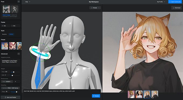Open the My Profile menu
Viewport: 183px width, 100px height.
pos(161,2)
